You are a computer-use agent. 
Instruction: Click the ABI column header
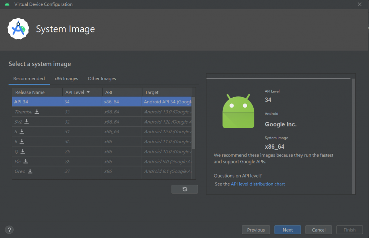tap(122, 92)
